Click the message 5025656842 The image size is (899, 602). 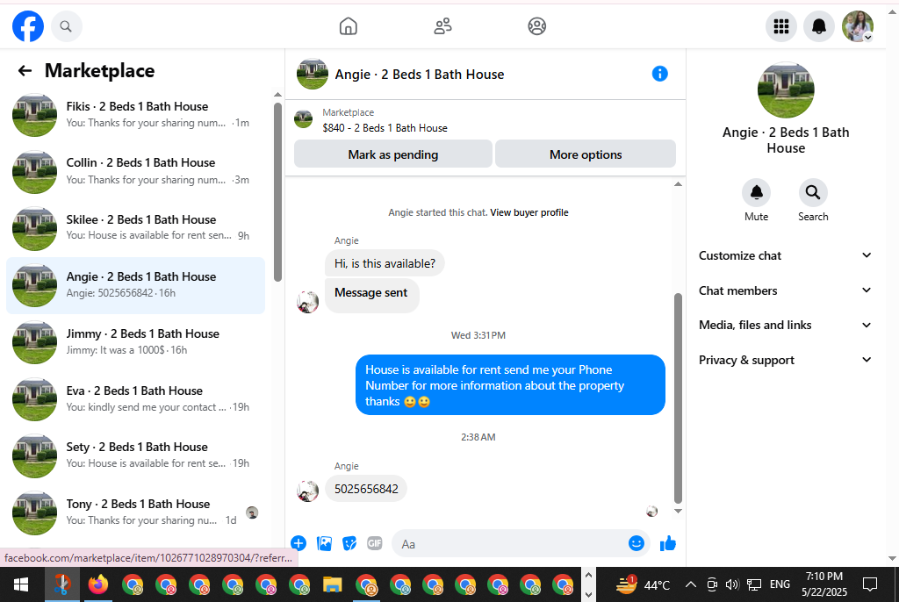(x=366, y=489)
